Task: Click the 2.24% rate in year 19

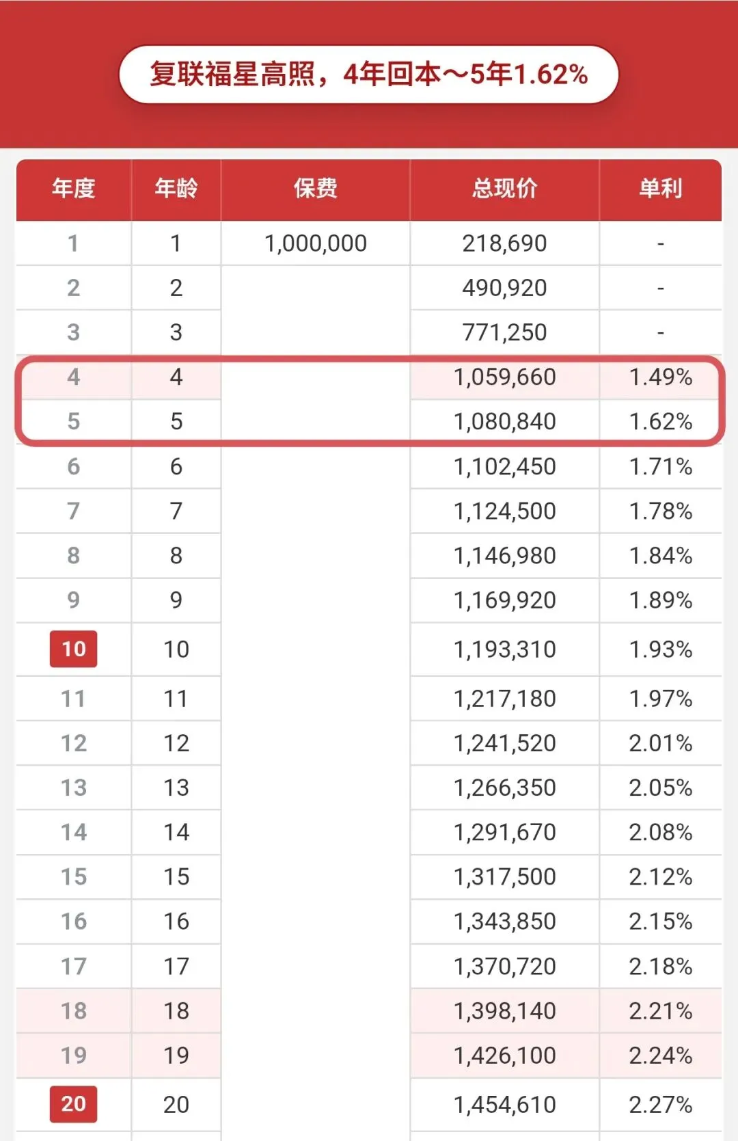Action: click(661, 1055)
